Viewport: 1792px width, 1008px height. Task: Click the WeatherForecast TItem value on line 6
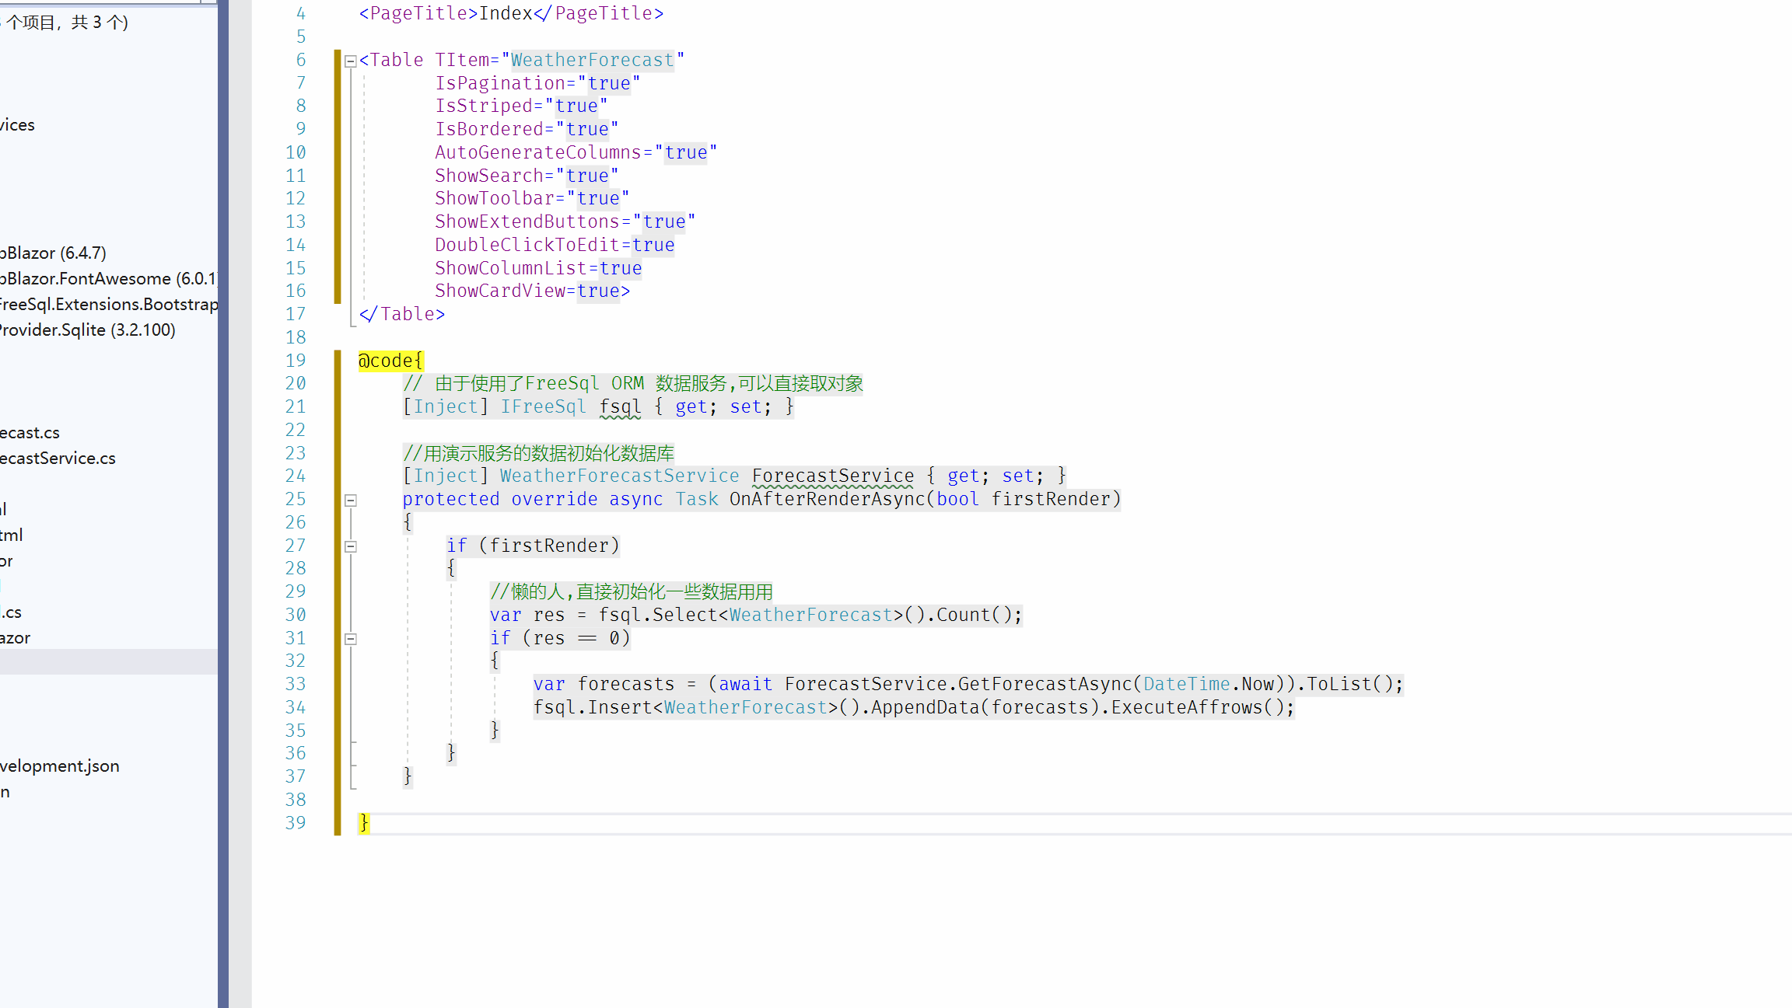593,60
